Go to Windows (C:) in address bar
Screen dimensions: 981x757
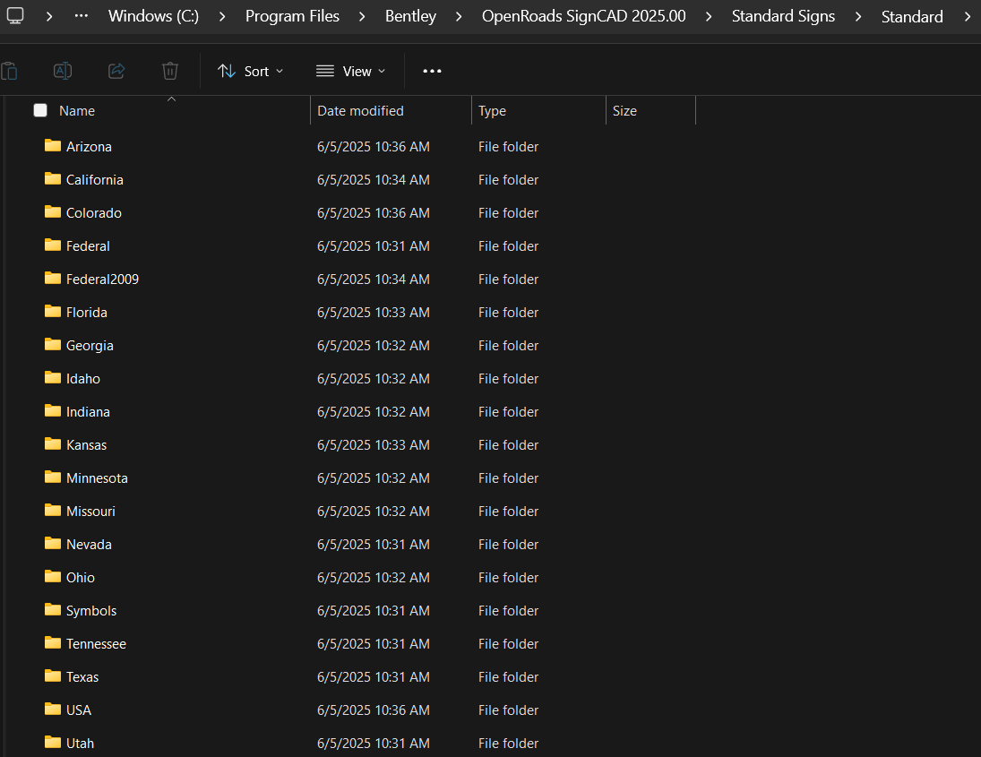pos(153,16)
